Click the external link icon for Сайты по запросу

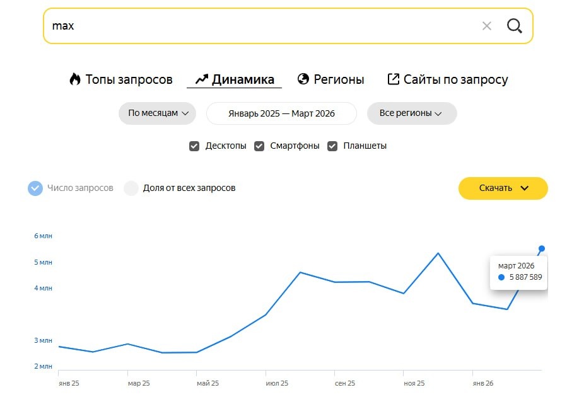pyautogui.click(x=393, y=79)
